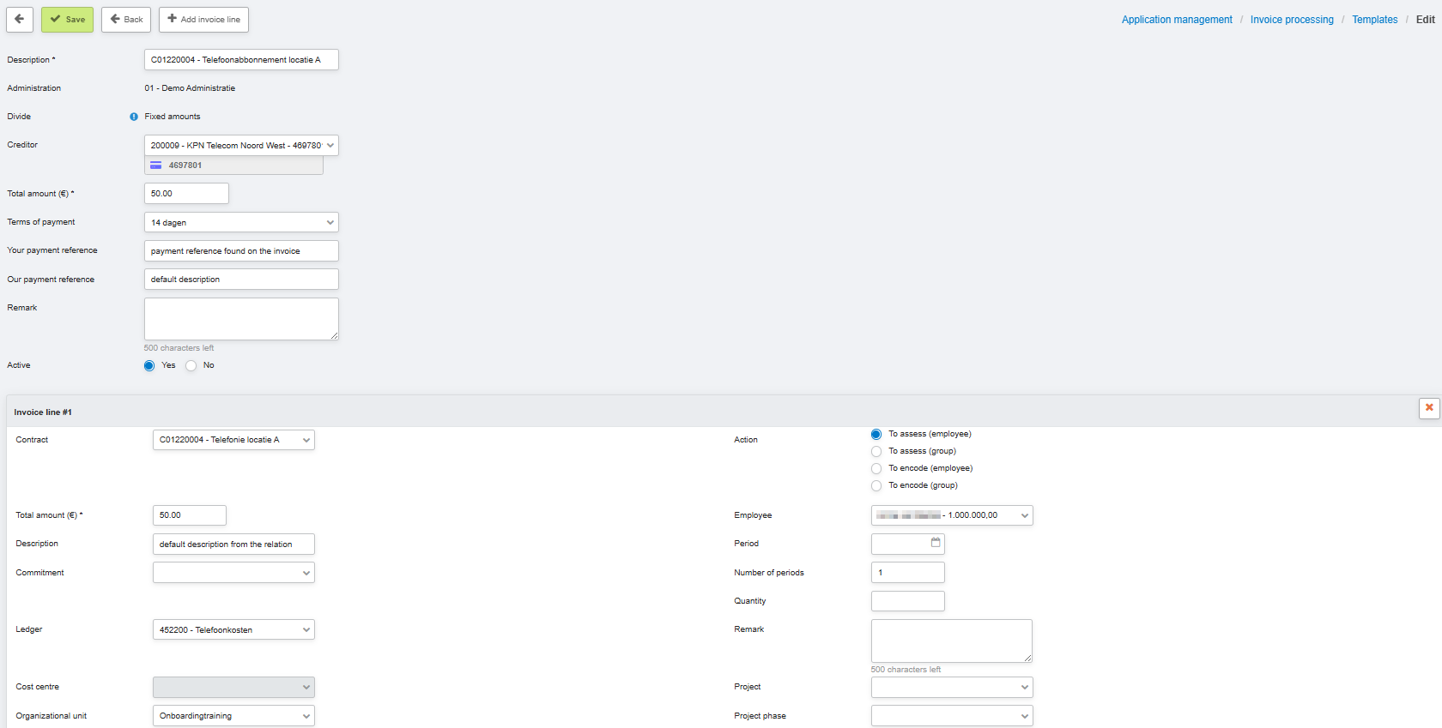Click the Back button

(x=126, y=19)
